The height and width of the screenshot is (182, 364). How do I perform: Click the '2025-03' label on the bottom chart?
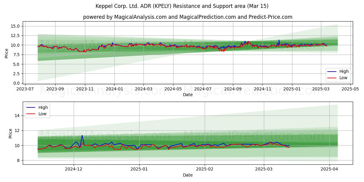click(x=264, y=170)
